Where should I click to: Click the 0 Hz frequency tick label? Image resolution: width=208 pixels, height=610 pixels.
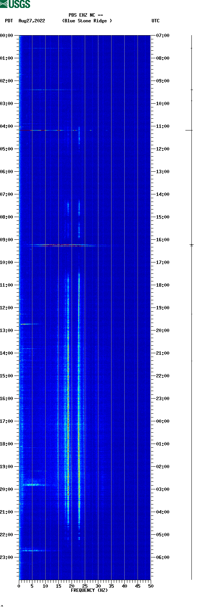(x=19, y=586)
